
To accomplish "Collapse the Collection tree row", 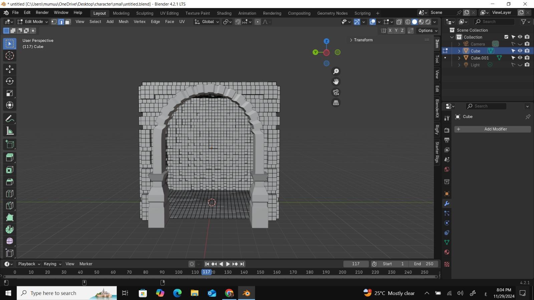I will 452,37.
